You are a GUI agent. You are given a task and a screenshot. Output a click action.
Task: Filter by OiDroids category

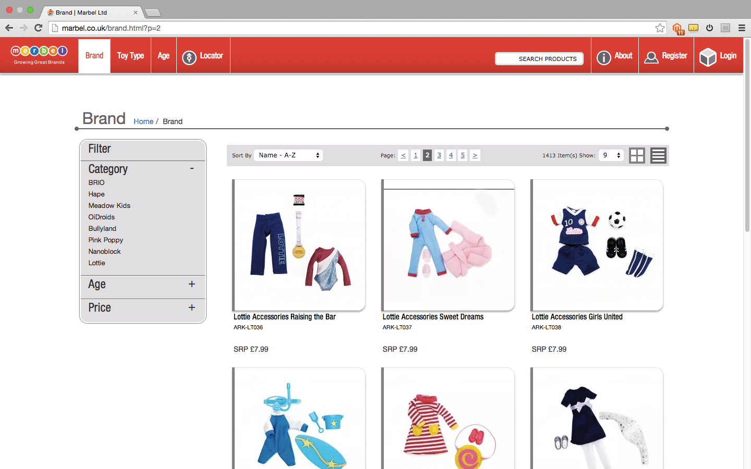point(102,217)
